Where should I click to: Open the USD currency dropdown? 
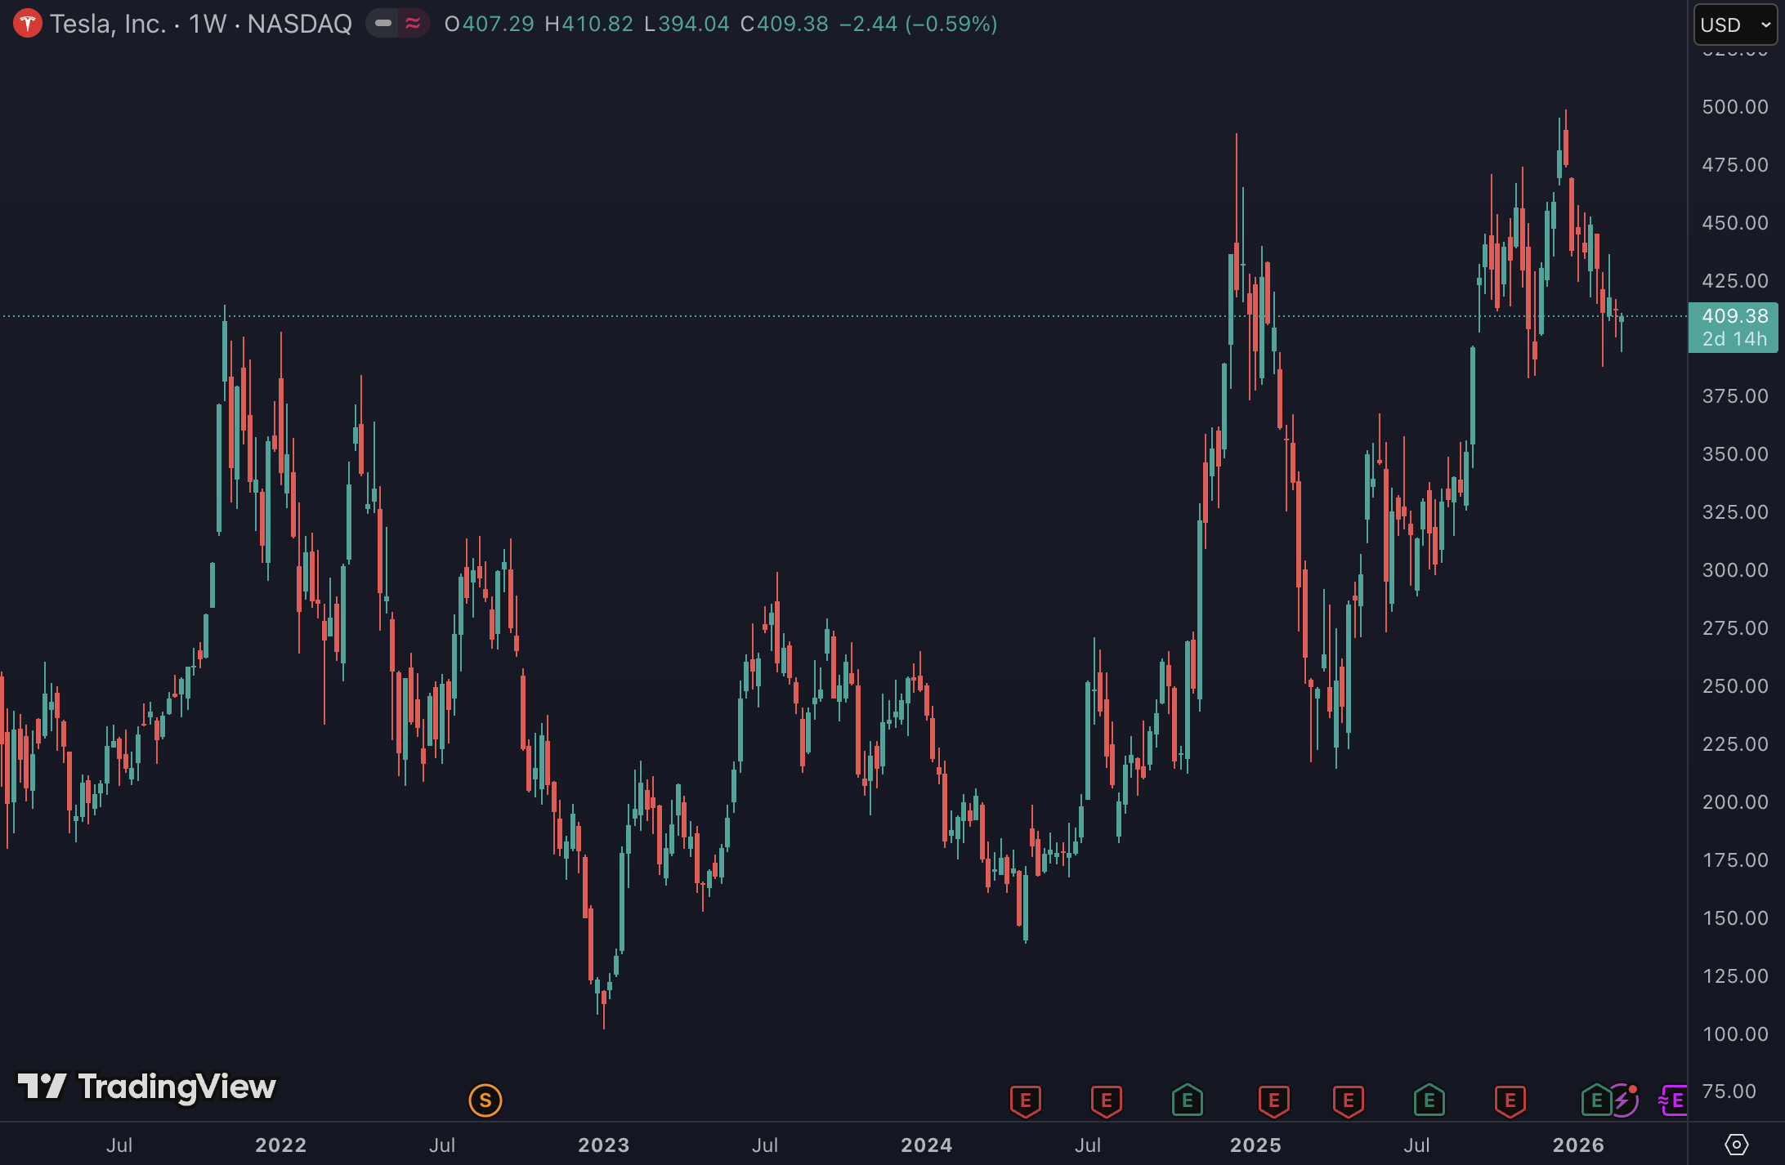pos(1738,25)
